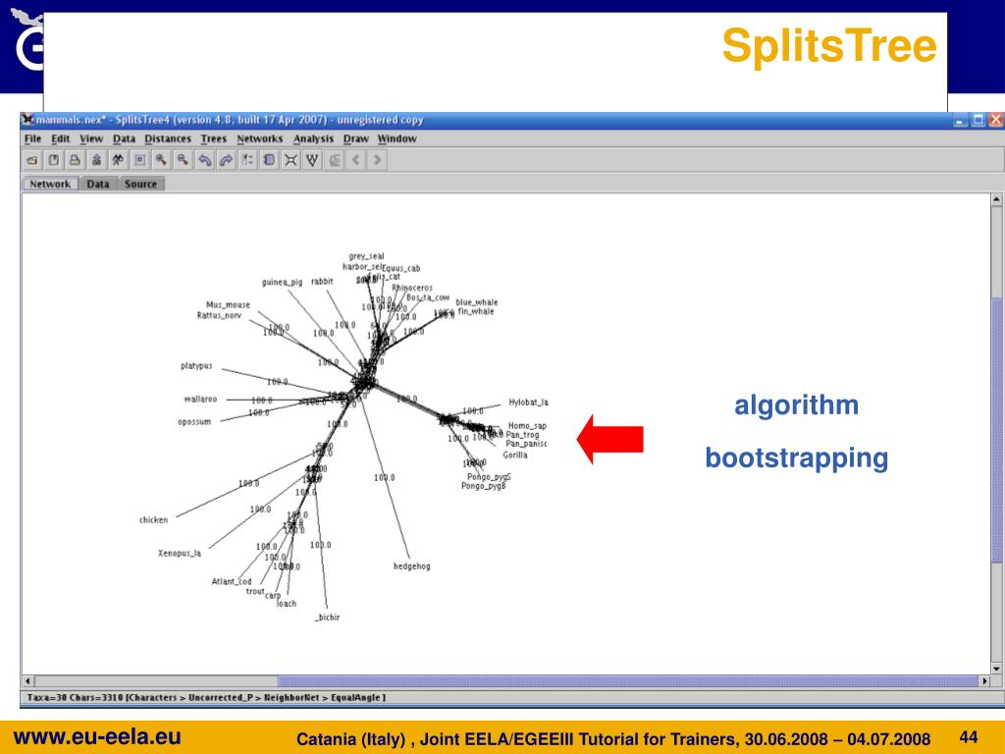Select the 'Hylobat_la' taxon label
1005x754 pixels.
point(529,403)
